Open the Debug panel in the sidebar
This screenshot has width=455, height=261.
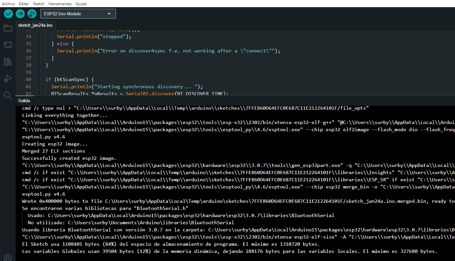(x=8, y=78)
